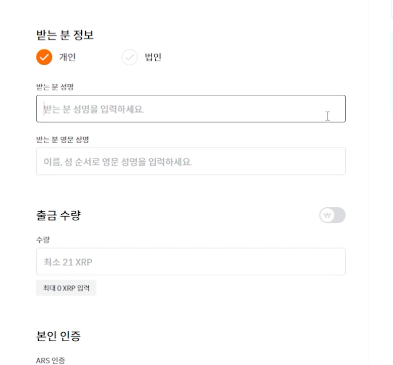Select the orange 개인 check circle
393x365 pixels.
pyautogui.click(x=44, y=57)
